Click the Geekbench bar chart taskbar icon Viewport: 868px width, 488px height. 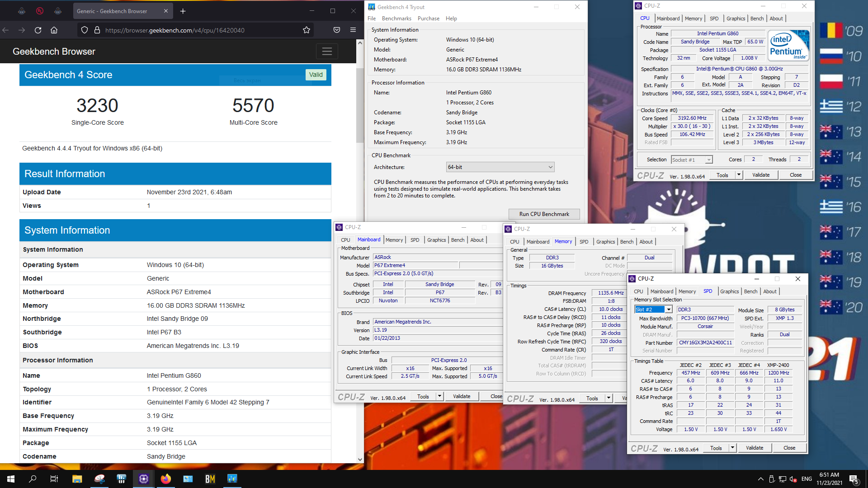pyautogui.click(x=232, y=479)
